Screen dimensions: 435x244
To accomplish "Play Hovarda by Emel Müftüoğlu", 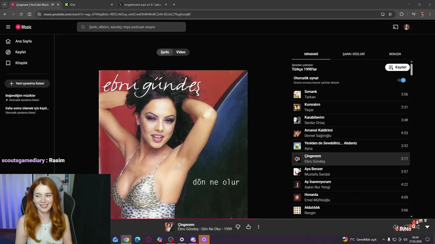I will tap(351, 198).
